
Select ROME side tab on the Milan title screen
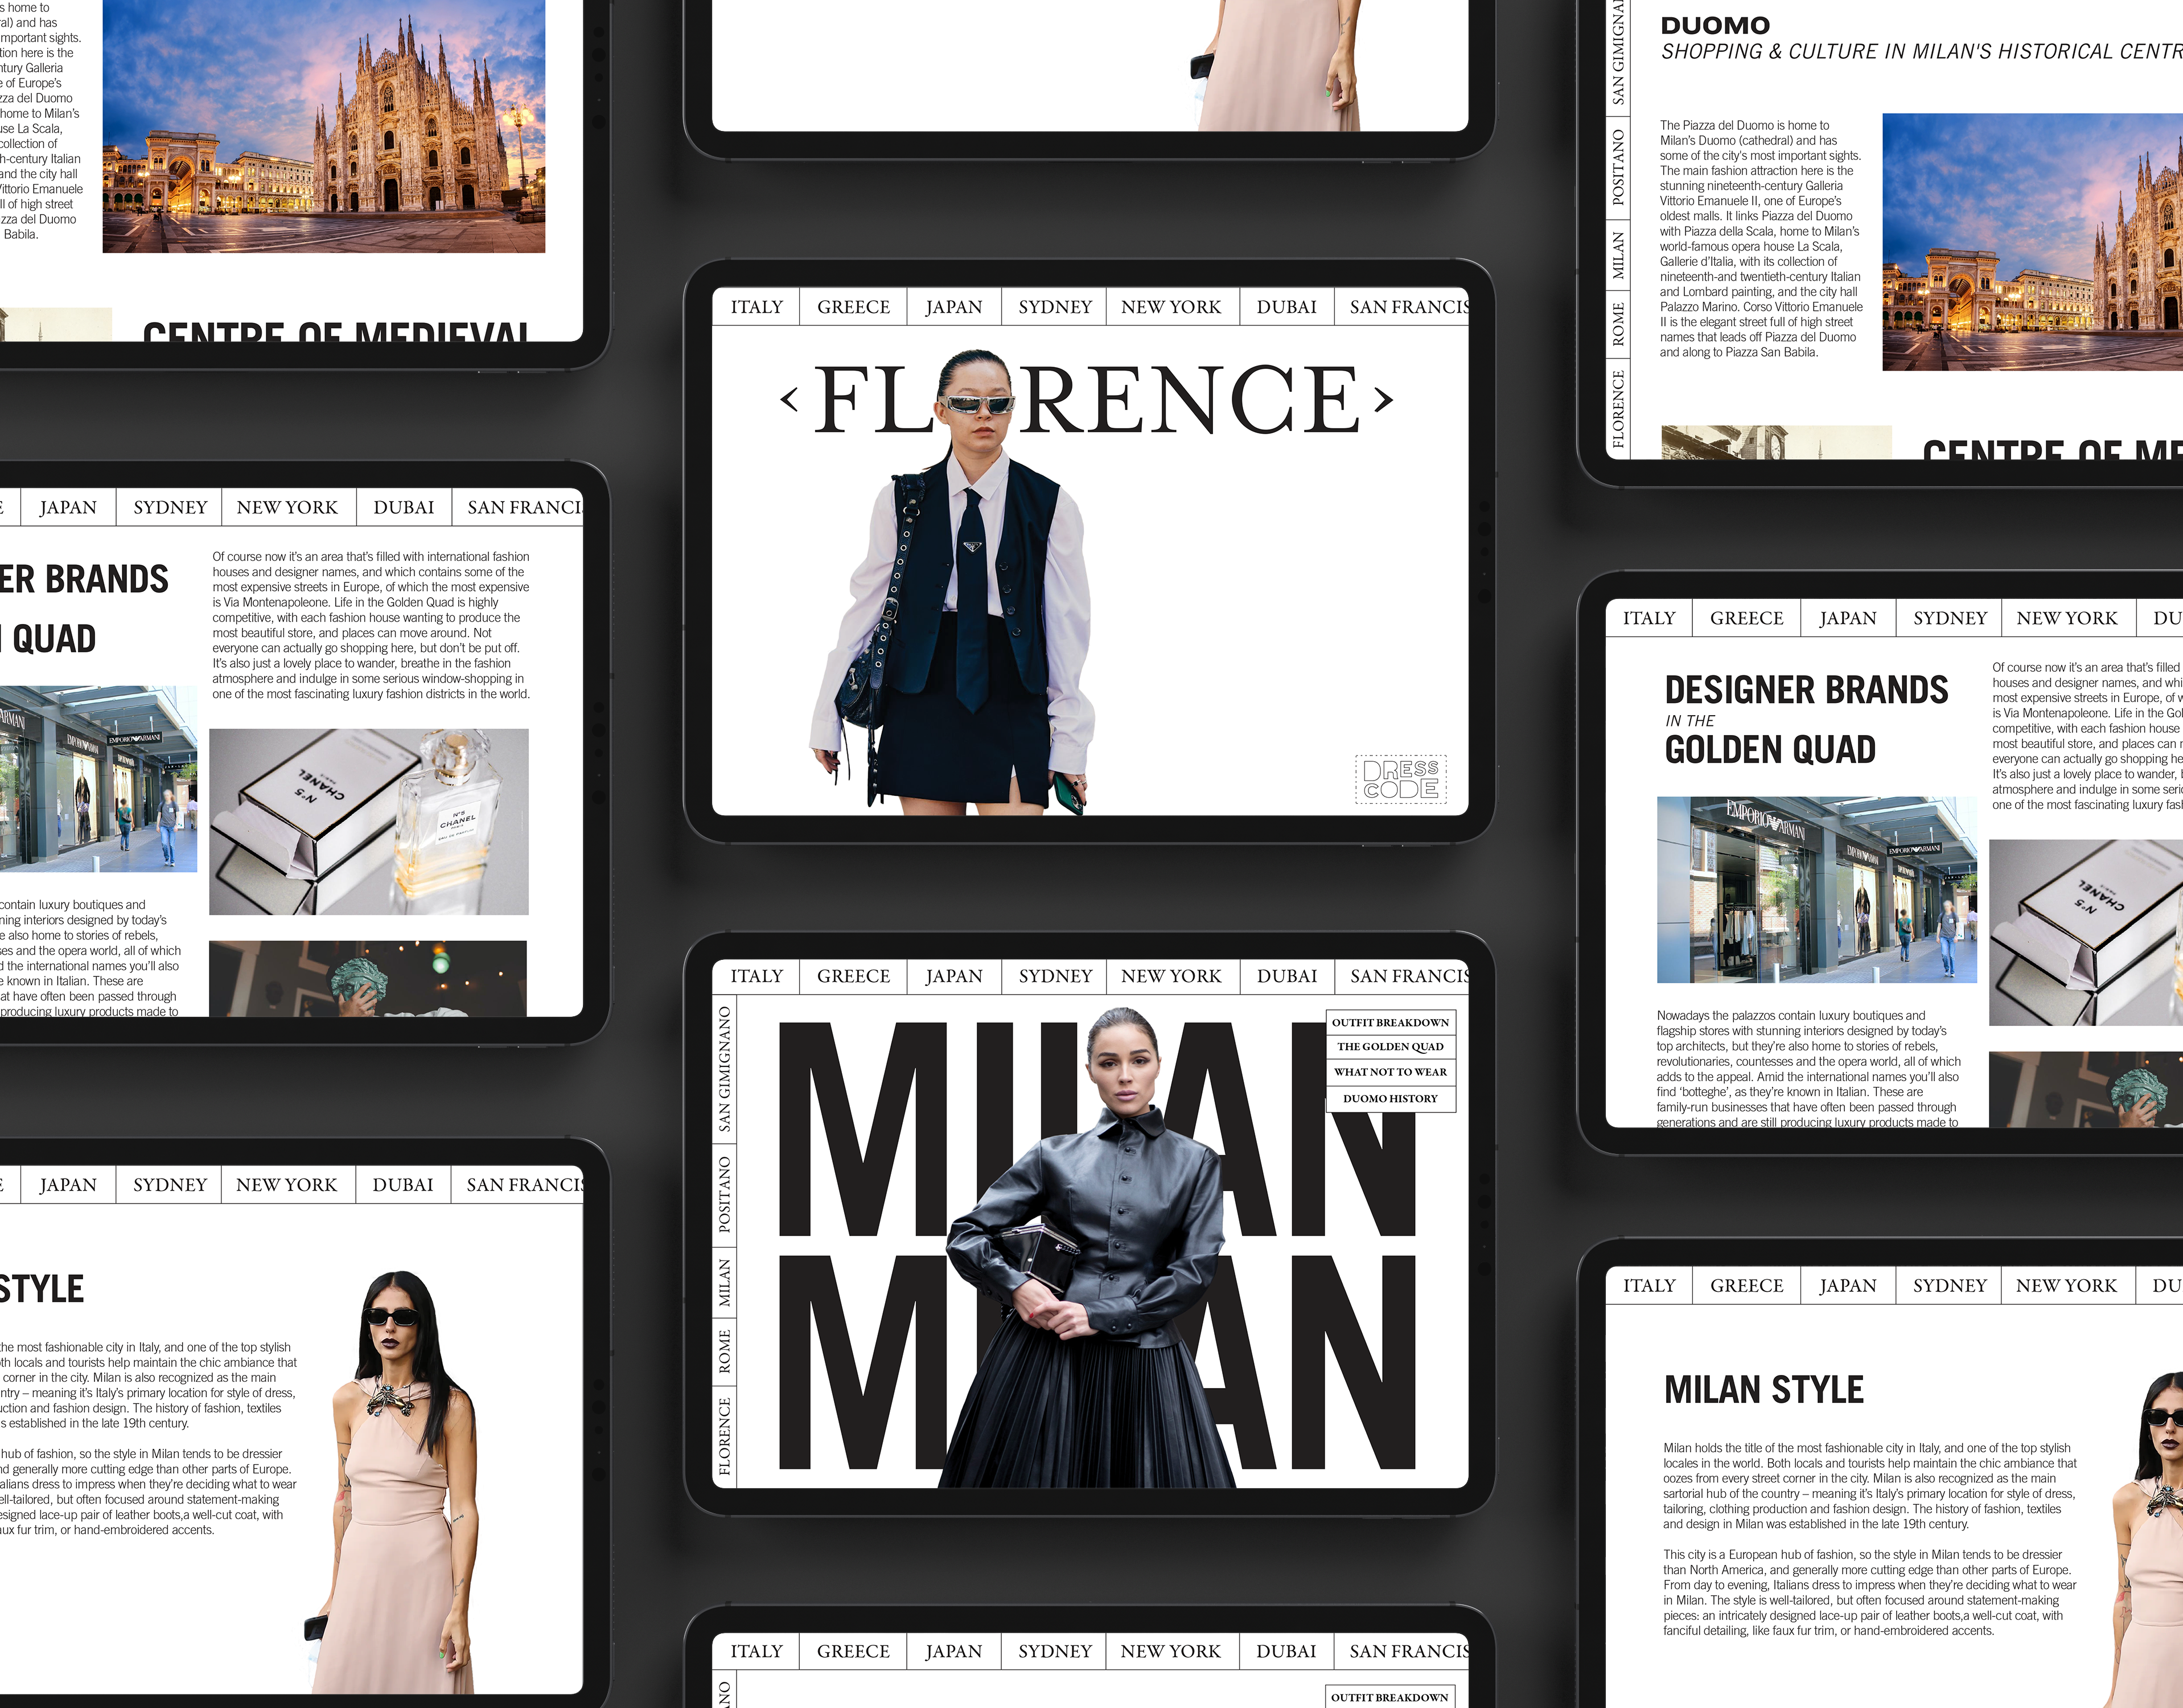[725, 1352]
